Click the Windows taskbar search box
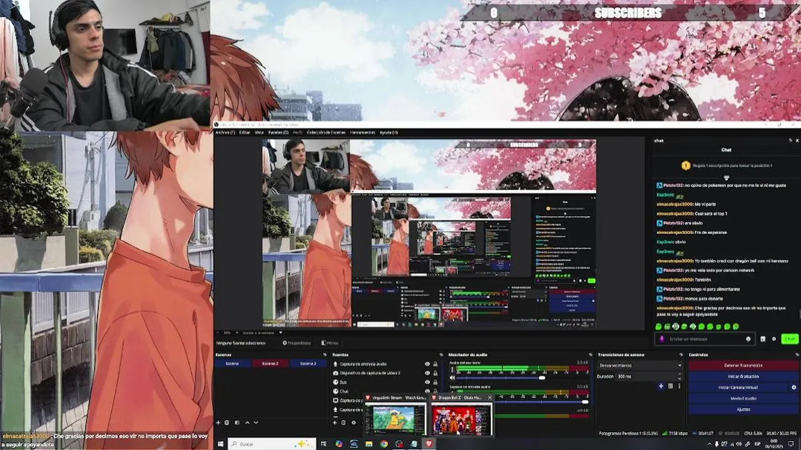This screenshot has height=450, width=801. [x=272, y=444]
